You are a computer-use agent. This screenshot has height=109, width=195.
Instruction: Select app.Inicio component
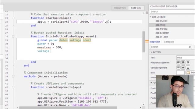click(161, 25)
